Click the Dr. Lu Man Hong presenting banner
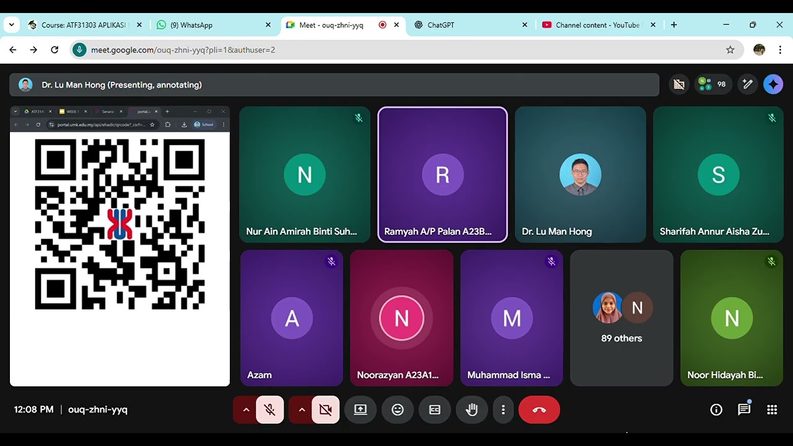 pyautogui.click(x=334, y=85)
